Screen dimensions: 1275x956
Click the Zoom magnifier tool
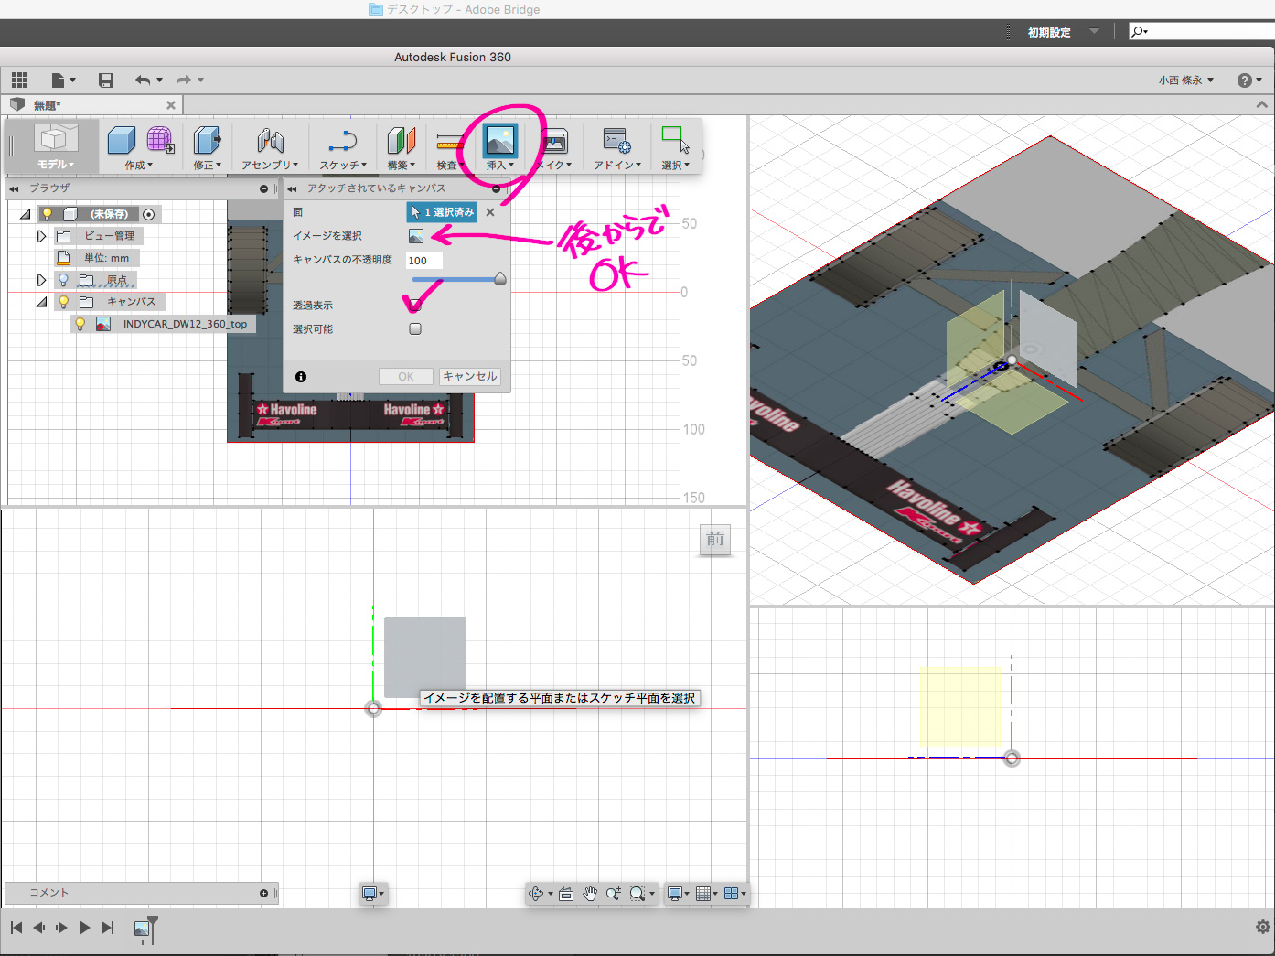613,894
